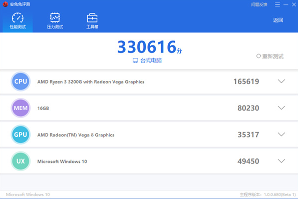Minimize the Antutu window

coord(286,4)
